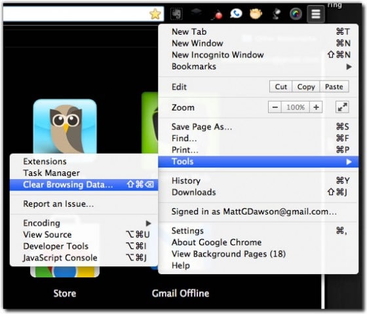Select Clear Browsing Data… item
The image size is (367, 314).
(x=84, y=184)
